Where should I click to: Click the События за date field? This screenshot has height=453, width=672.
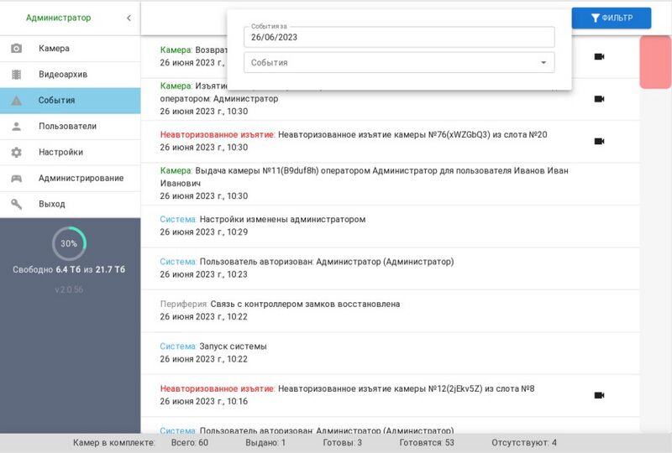[x=399, y=37]
